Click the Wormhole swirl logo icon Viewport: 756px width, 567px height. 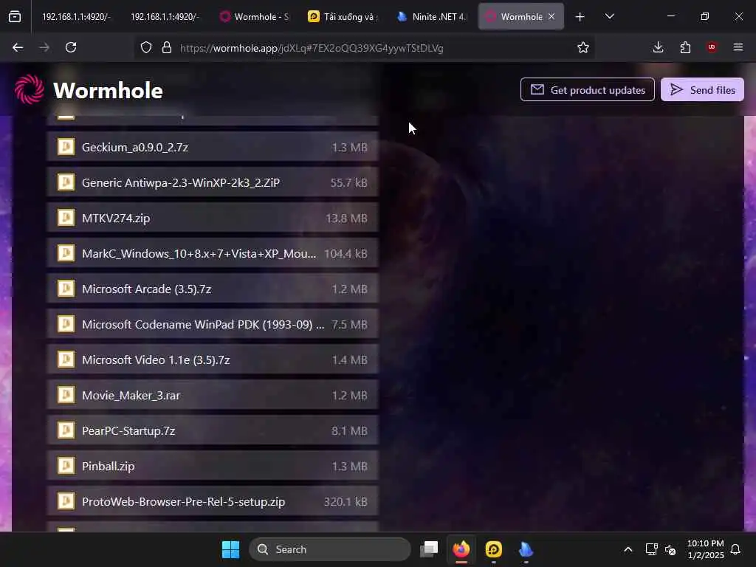click(30, 89)
